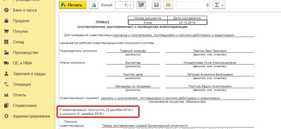Open the Операции sidebar section
This screenshot has width=281, height=129.
[x=22, y=84]
